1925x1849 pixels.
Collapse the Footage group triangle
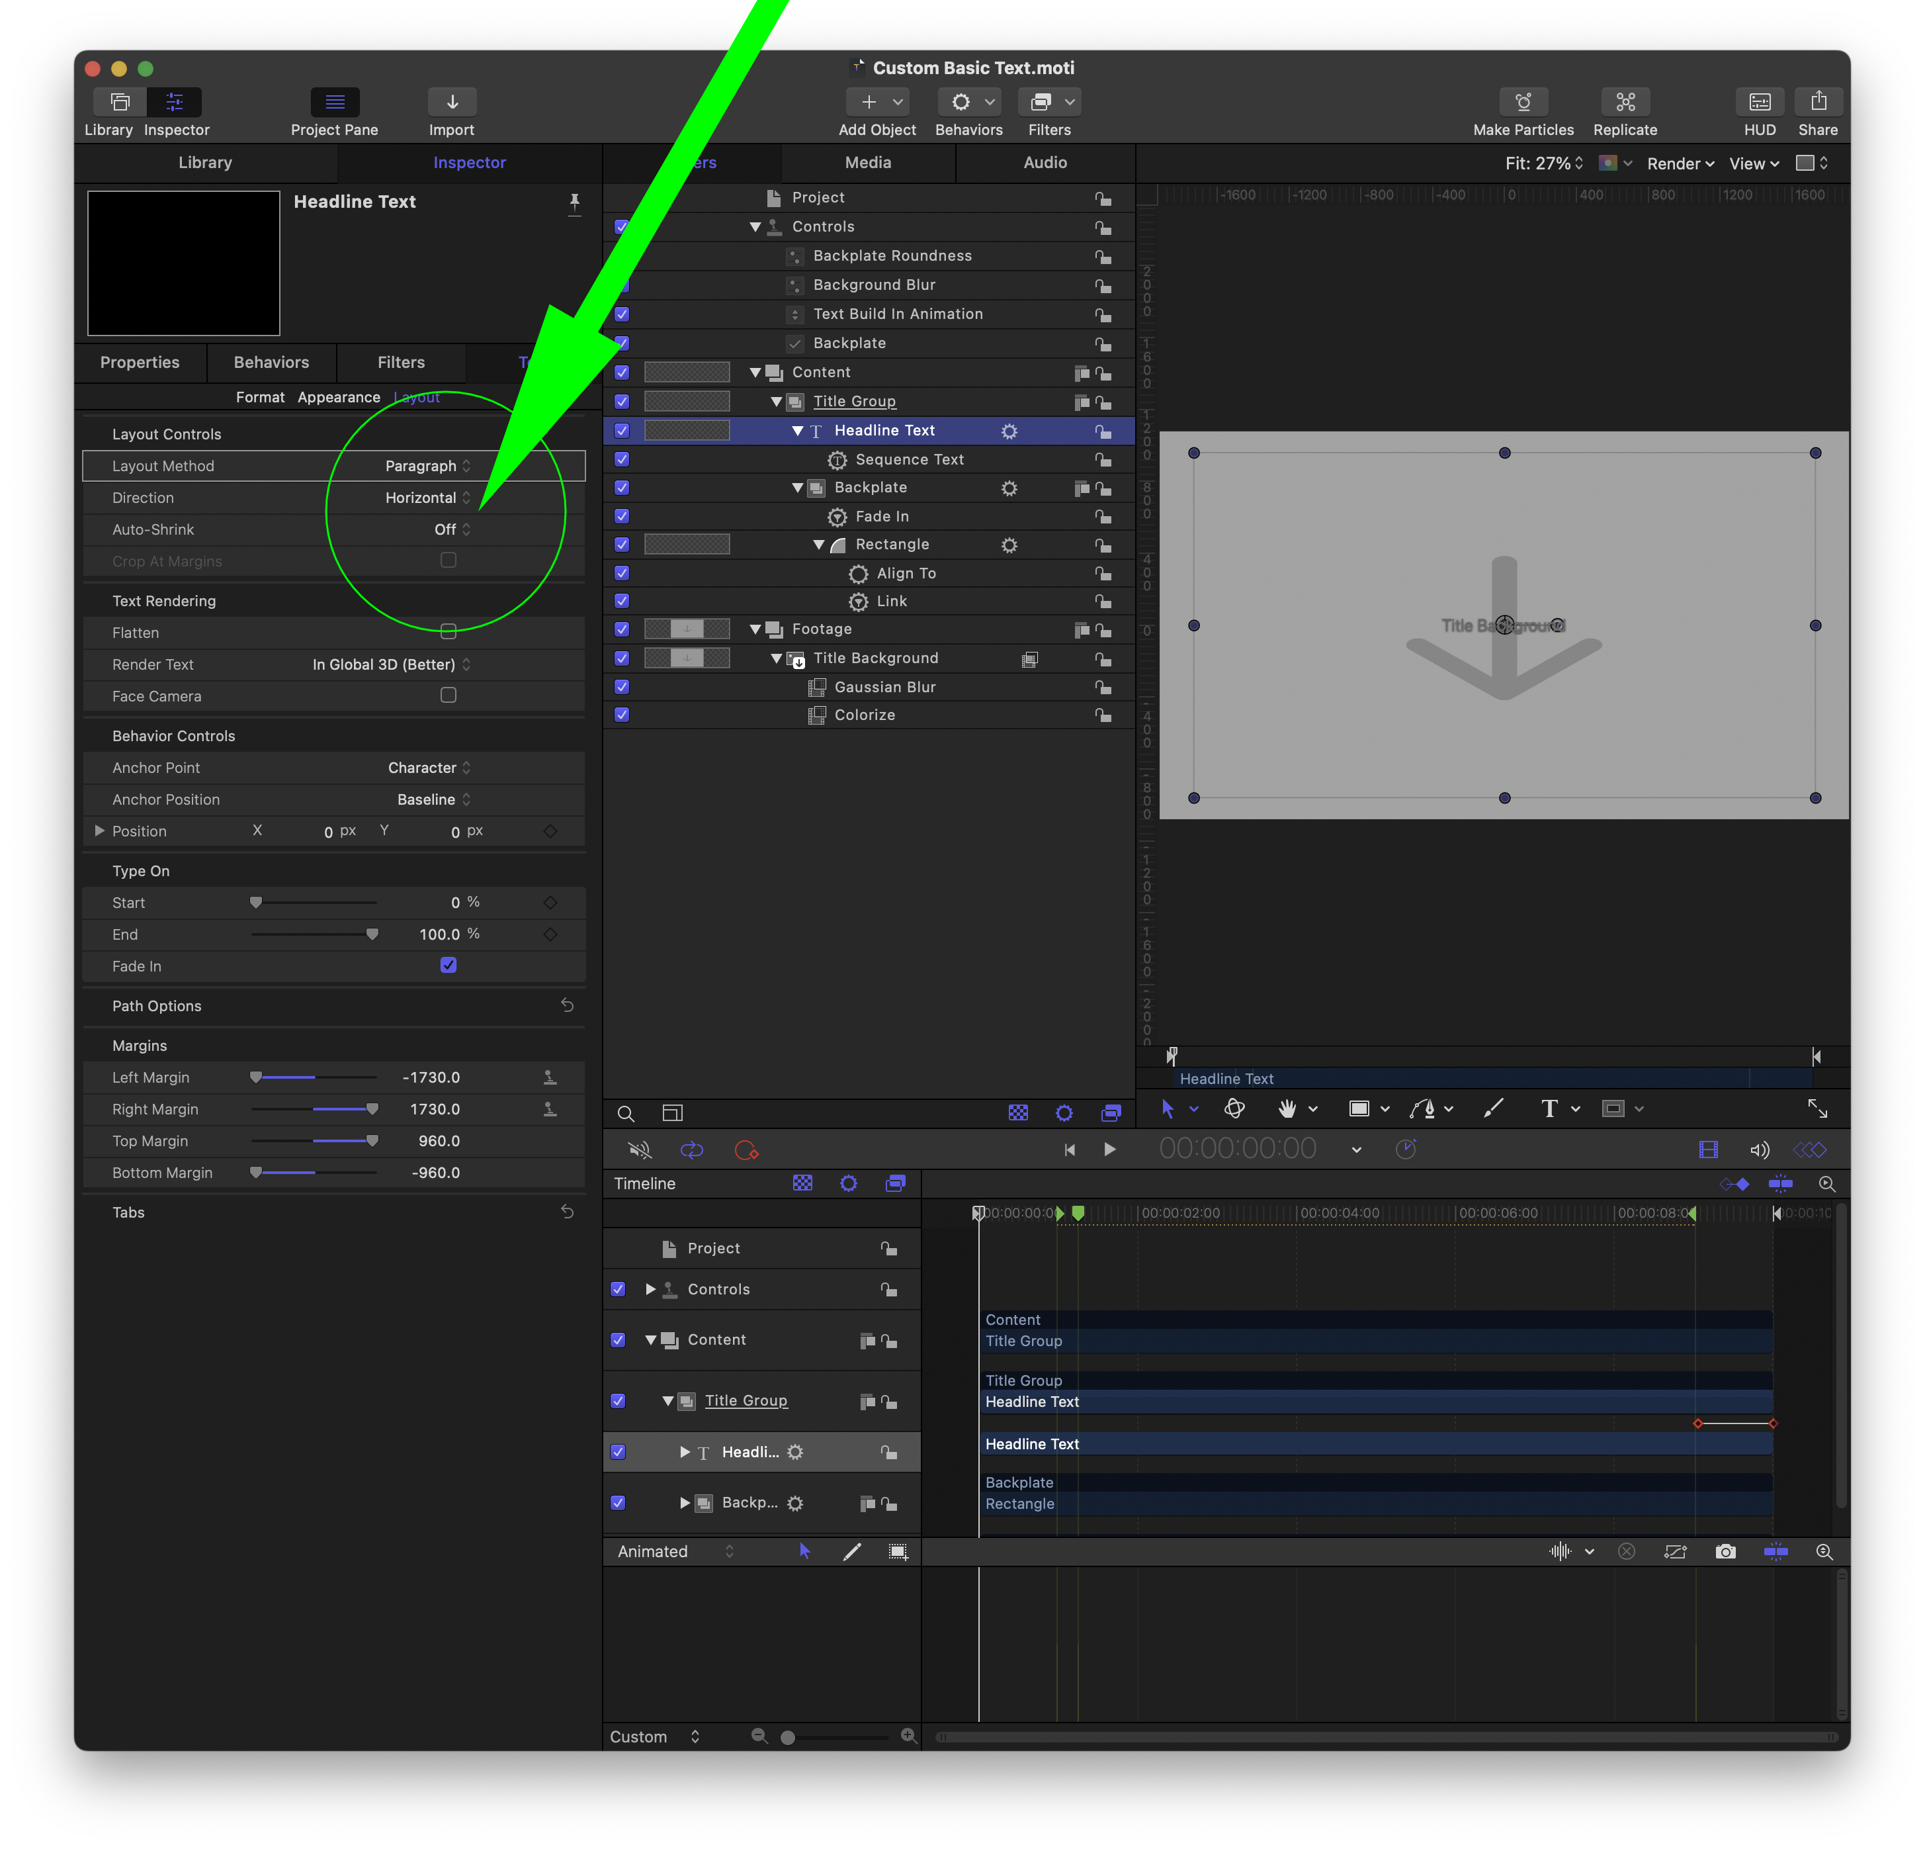tap(755, 629)
